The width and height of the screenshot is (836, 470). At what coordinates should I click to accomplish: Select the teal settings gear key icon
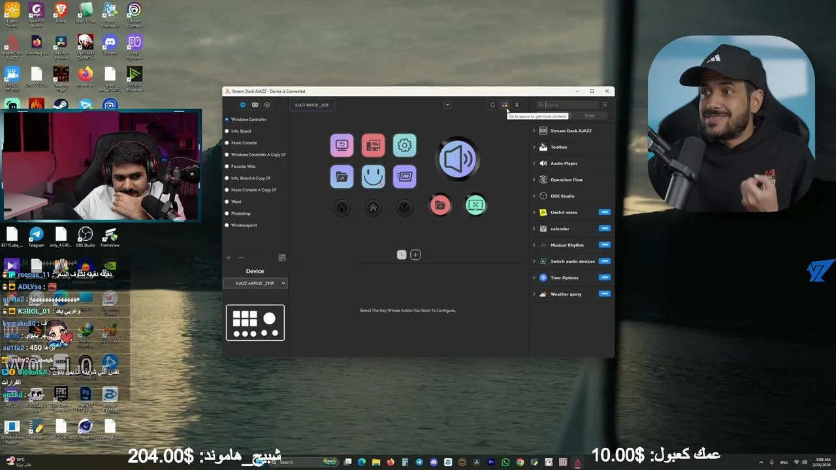[x=404, y=145]
